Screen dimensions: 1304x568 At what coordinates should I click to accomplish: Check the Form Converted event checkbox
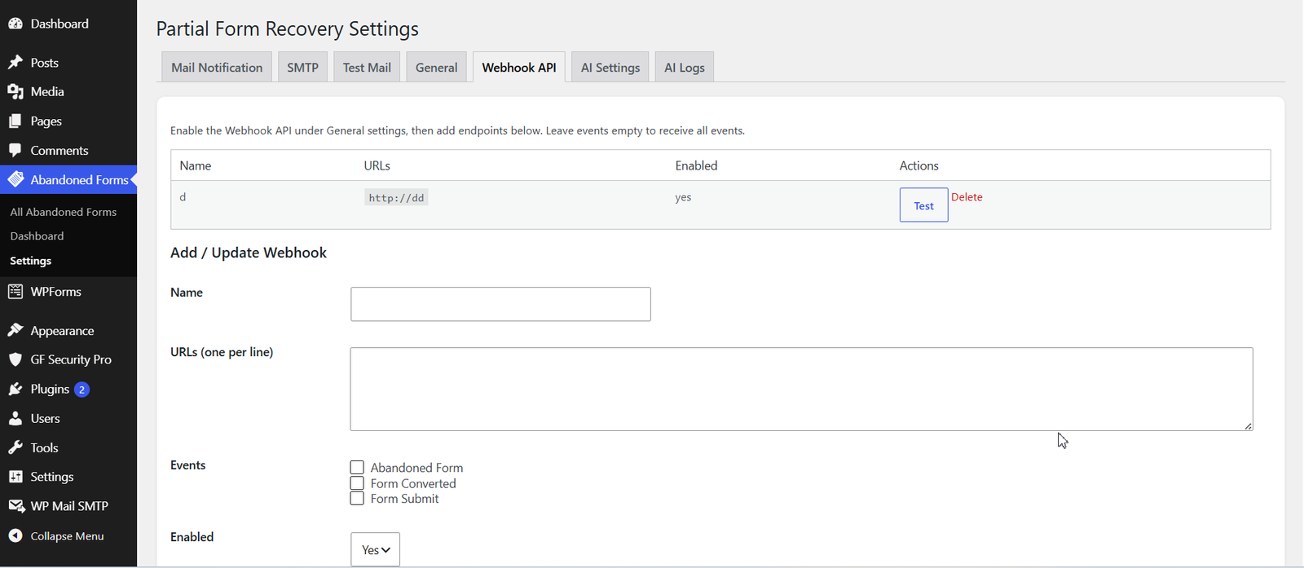click(357, 483)
